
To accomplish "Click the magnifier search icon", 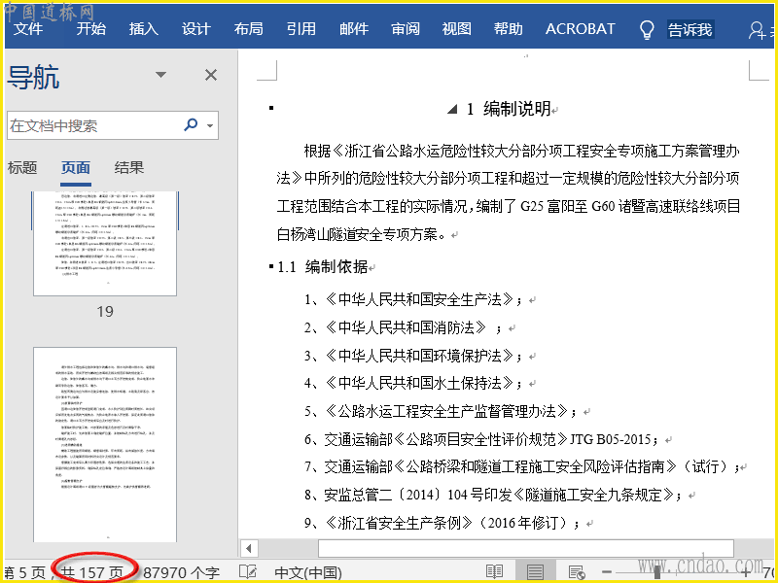I will pos(191,125).
